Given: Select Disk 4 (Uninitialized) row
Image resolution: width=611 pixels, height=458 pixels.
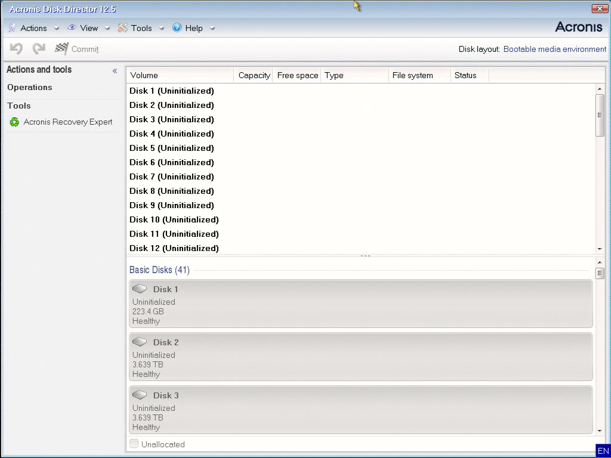Looking at the screenshot, I should [361, 134].
